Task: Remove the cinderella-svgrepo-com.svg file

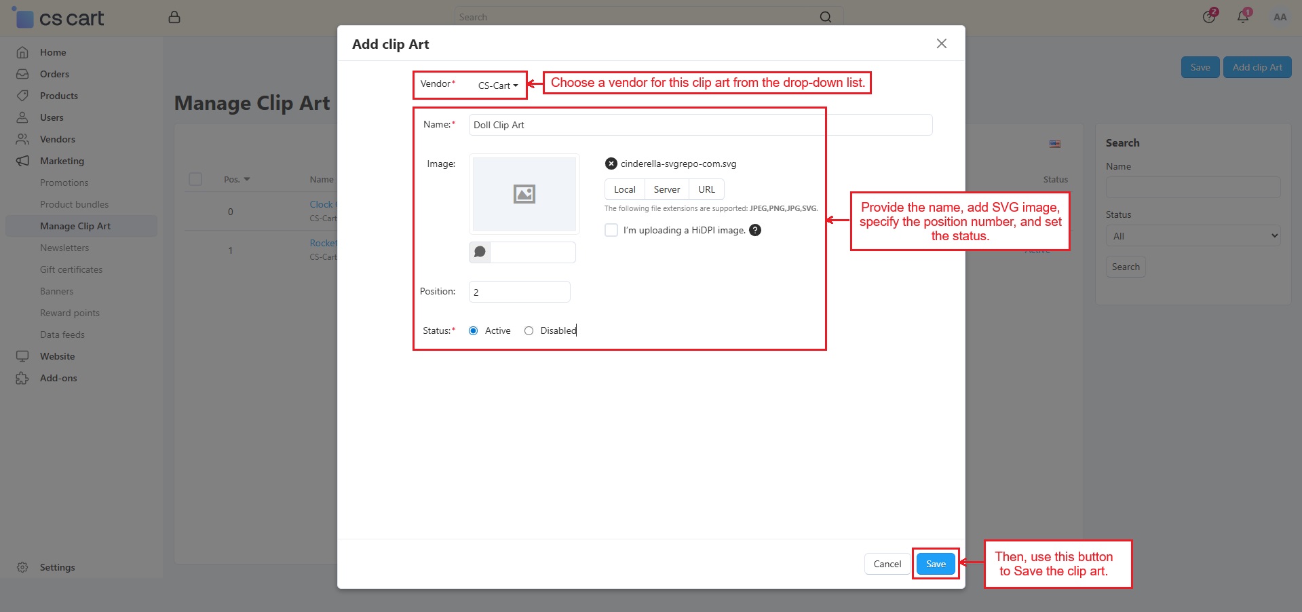Action: coord(611,164)
